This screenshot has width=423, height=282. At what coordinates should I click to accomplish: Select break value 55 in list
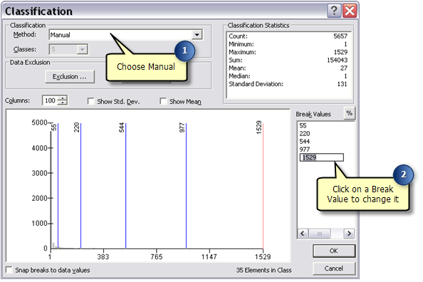click(x=303, y=125)
